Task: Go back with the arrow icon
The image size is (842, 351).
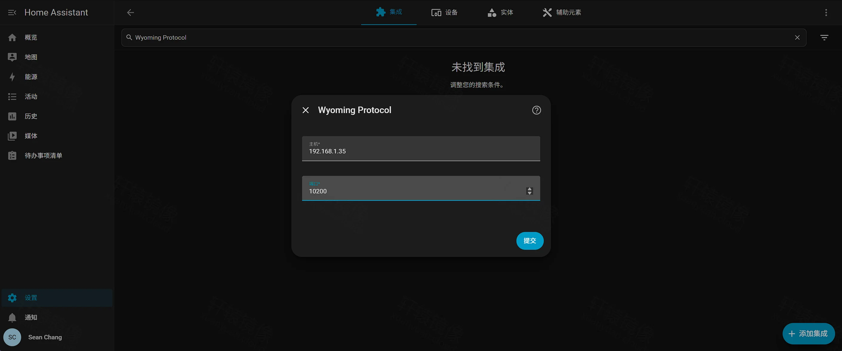Action: click(130, 13)
